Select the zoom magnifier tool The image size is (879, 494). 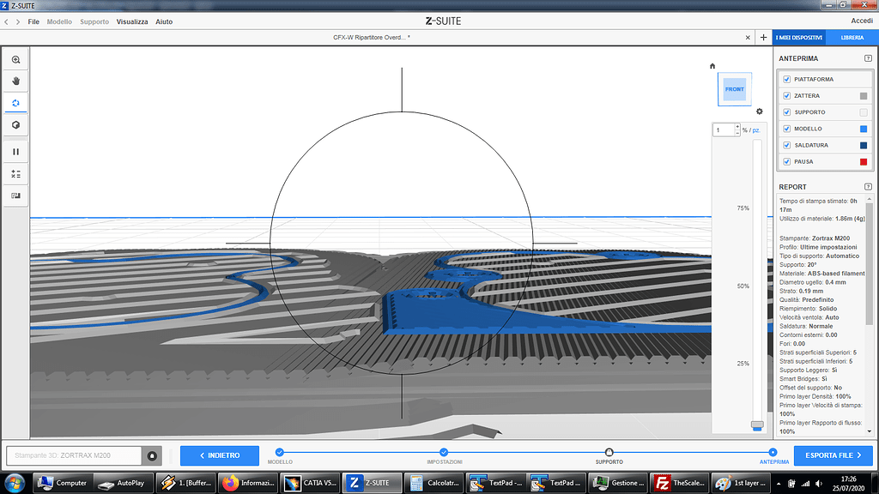click(15, 59)
